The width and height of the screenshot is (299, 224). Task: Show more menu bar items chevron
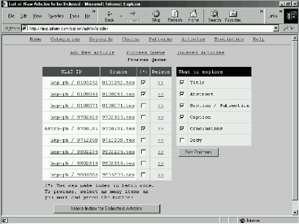tap(94, 11)
